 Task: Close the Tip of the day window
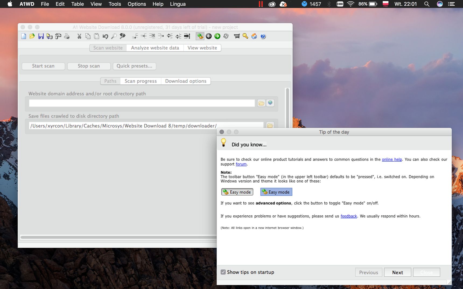[222, 132]
